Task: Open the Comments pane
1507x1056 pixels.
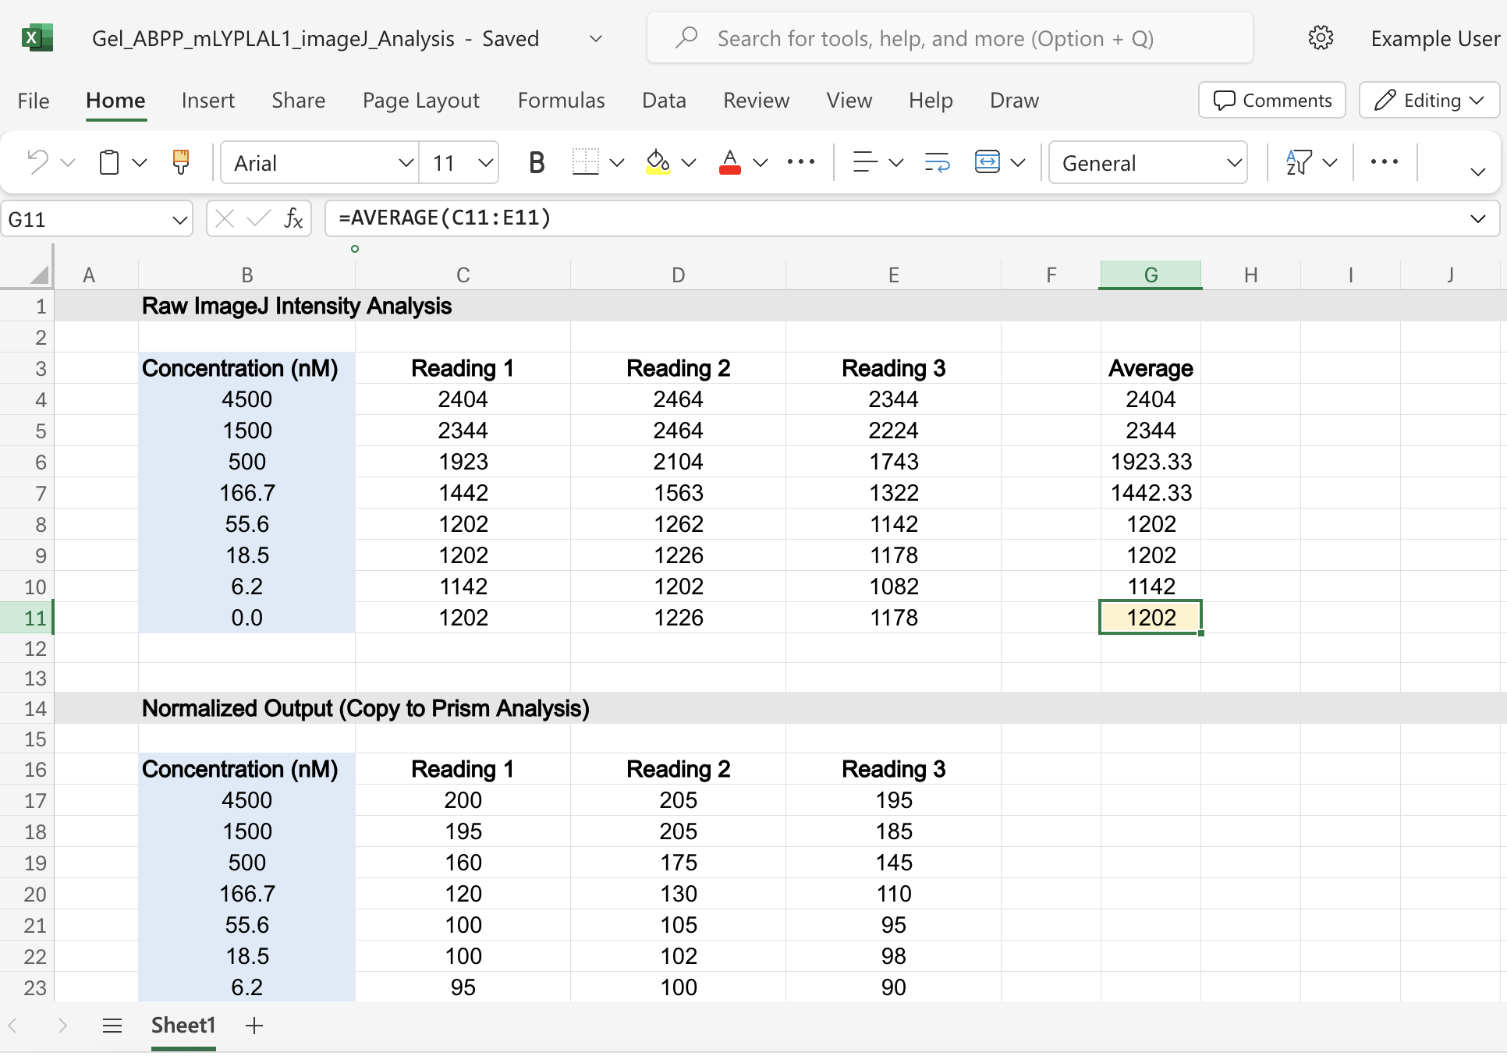Action: click(x=1271, y=100)
